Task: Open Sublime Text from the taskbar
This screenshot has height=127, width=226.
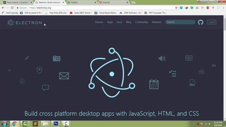Action: (35, 123)
